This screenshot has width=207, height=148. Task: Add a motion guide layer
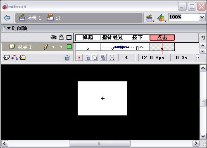coord(14,58)
